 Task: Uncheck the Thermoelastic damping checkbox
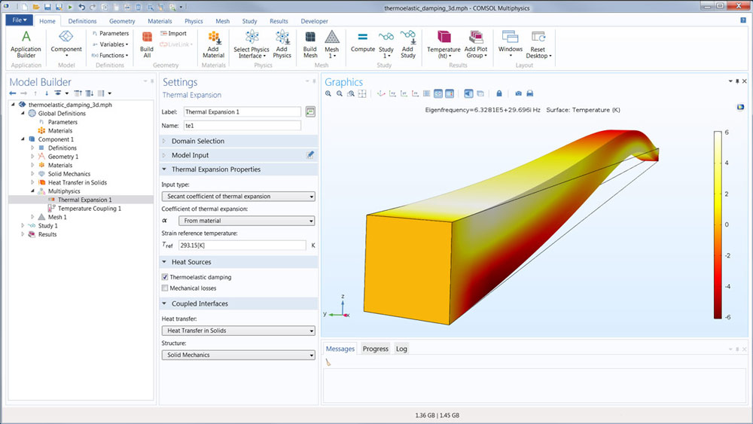166,277
